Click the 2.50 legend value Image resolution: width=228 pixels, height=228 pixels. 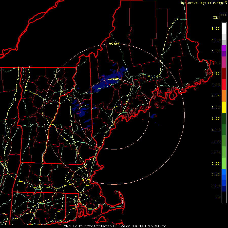coord(216,73)
